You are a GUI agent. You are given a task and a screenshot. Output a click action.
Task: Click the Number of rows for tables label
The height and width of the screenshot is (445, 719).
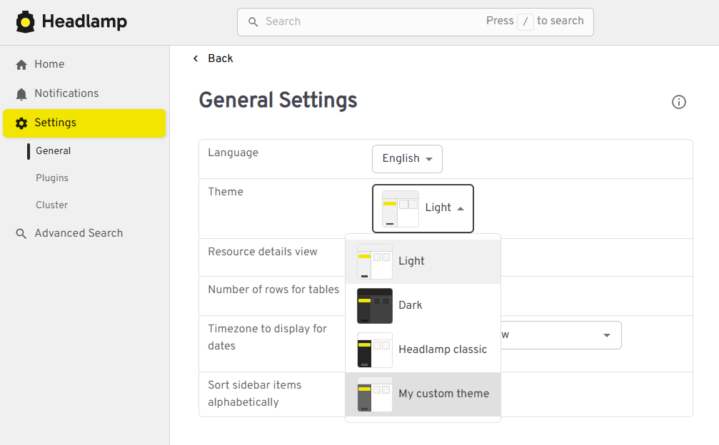(273, 290)
